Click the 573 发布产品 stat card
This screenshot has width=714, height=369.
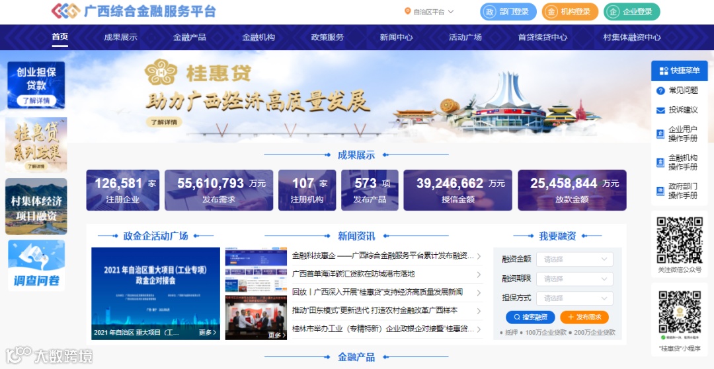click(370, 190)
